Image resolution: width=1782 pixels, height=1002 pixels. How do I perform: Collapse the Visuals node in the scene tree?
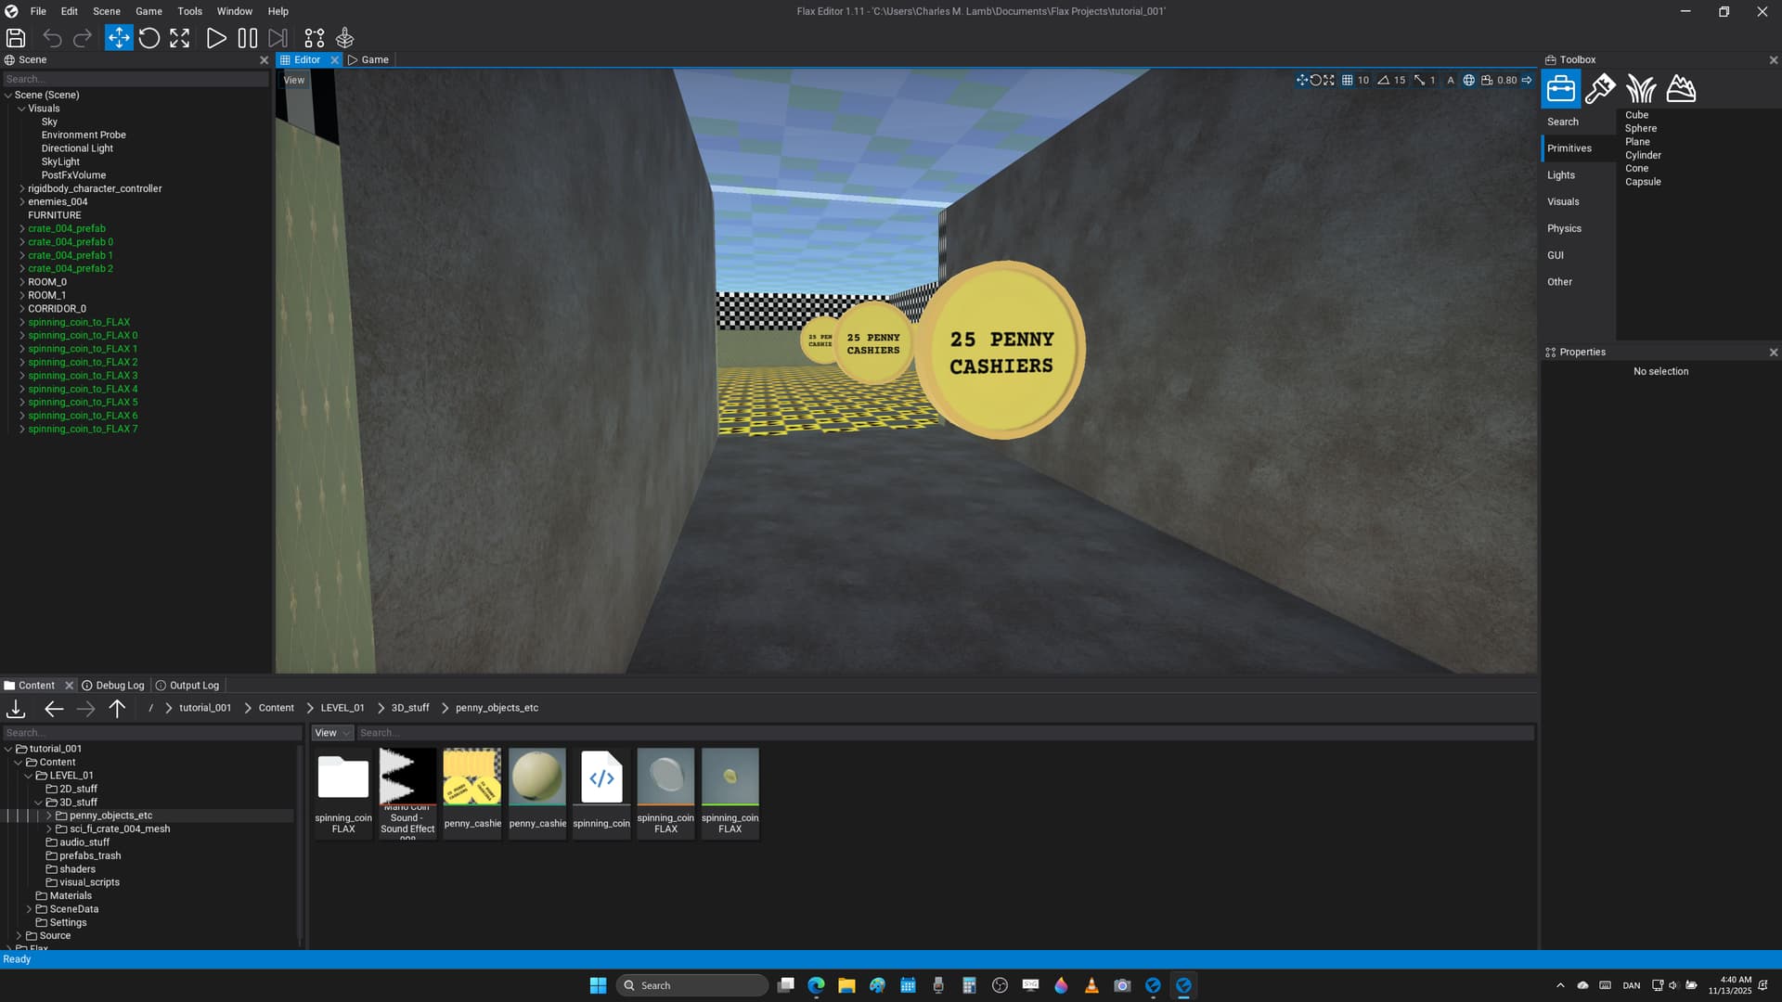22,109
